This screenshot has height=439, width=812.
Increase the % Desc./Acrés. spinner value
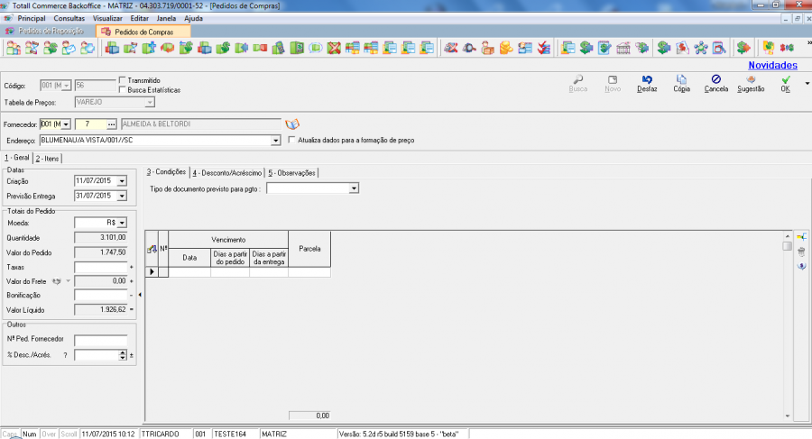tap(123, 352)
